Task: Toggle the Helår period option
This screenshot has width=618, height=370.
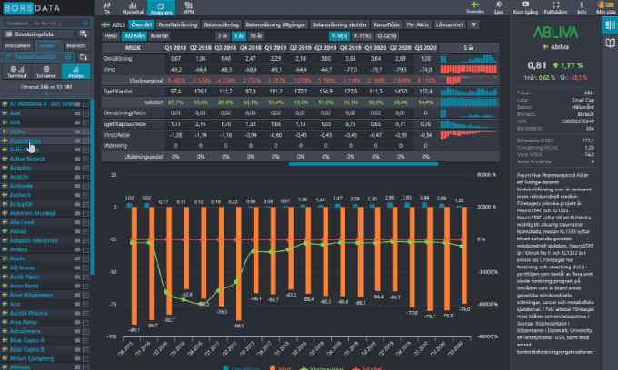Action: click(111, 35)
